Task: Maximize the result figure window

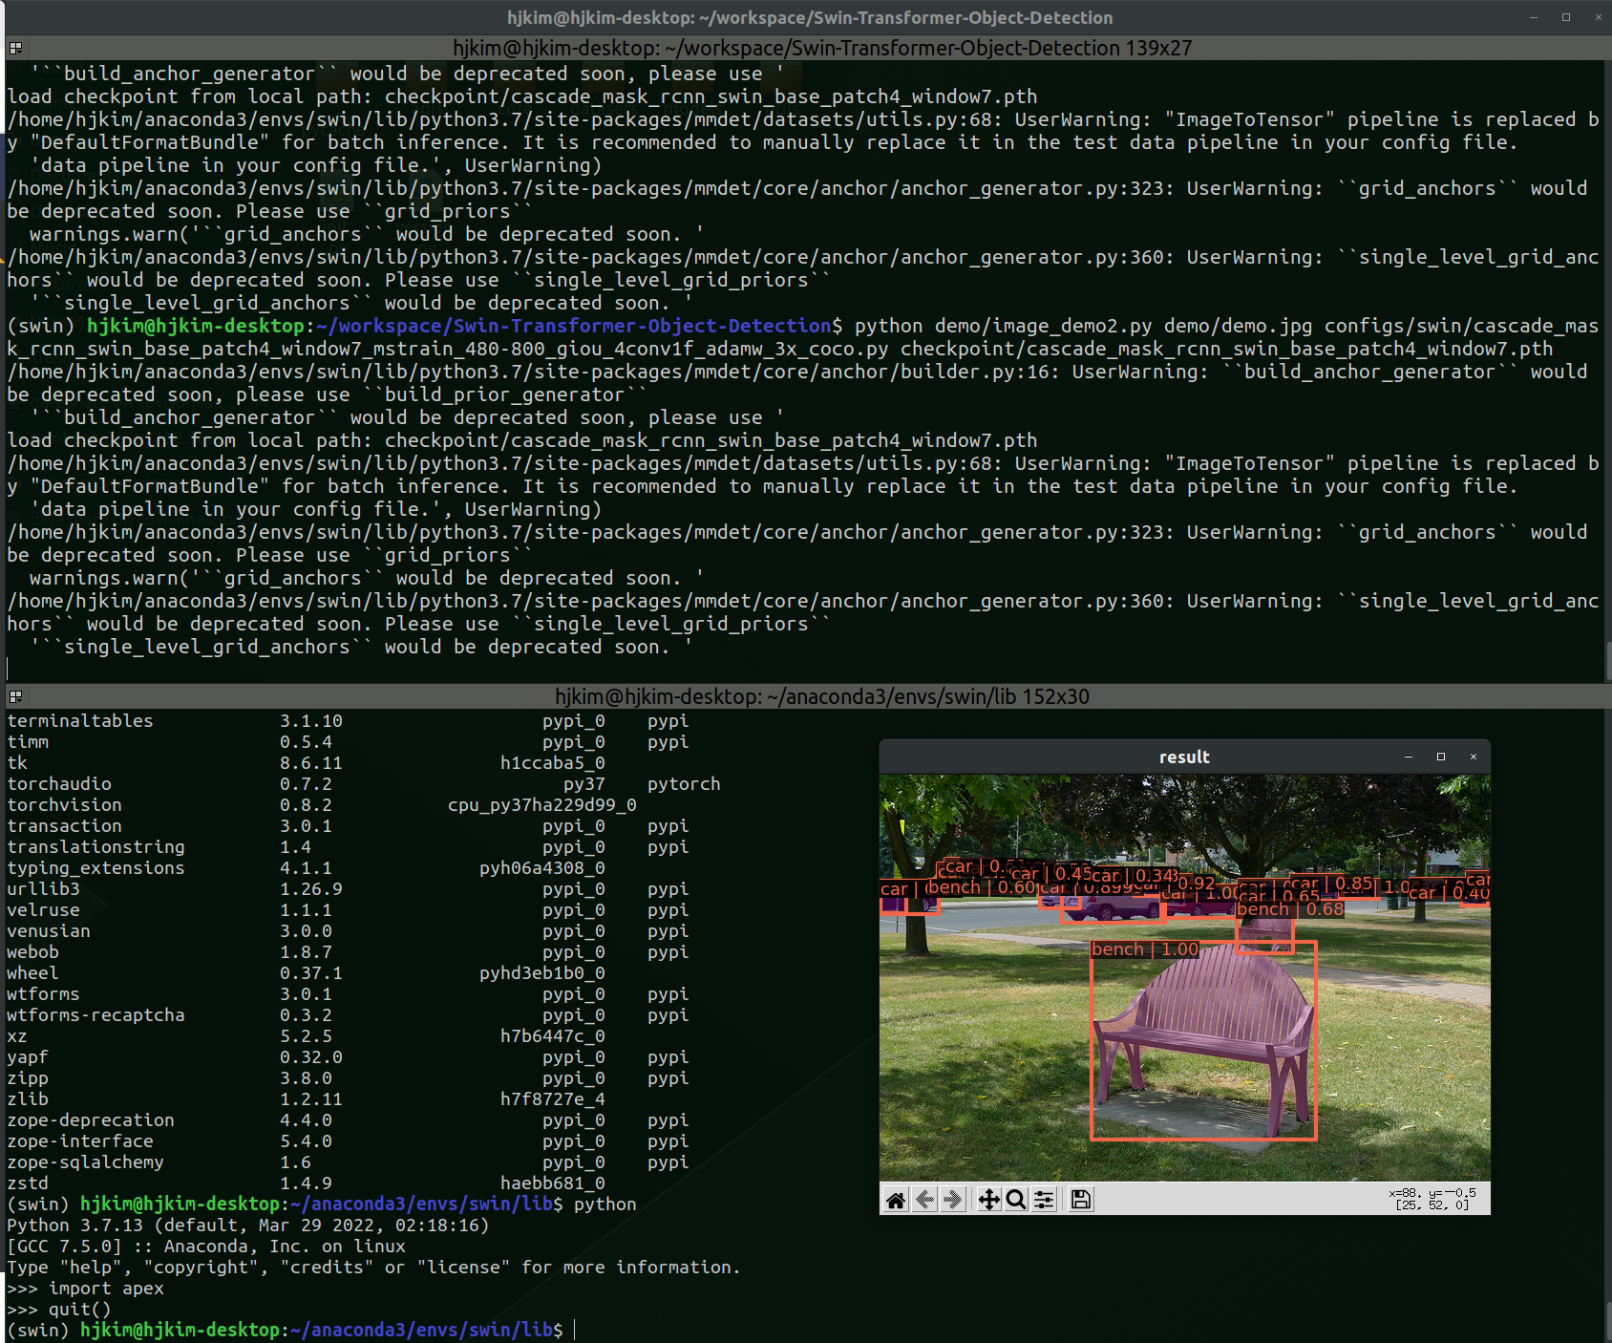Action: click(1441, 757)
